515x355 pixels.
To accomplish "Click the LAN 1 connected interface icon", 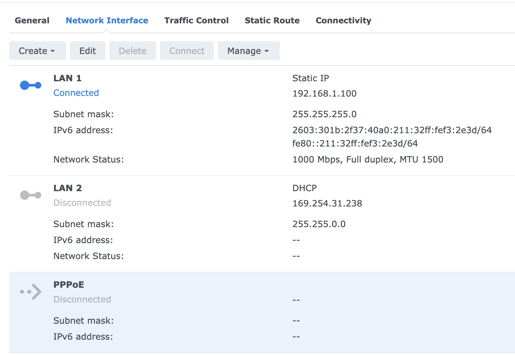I will pos(31,86).
